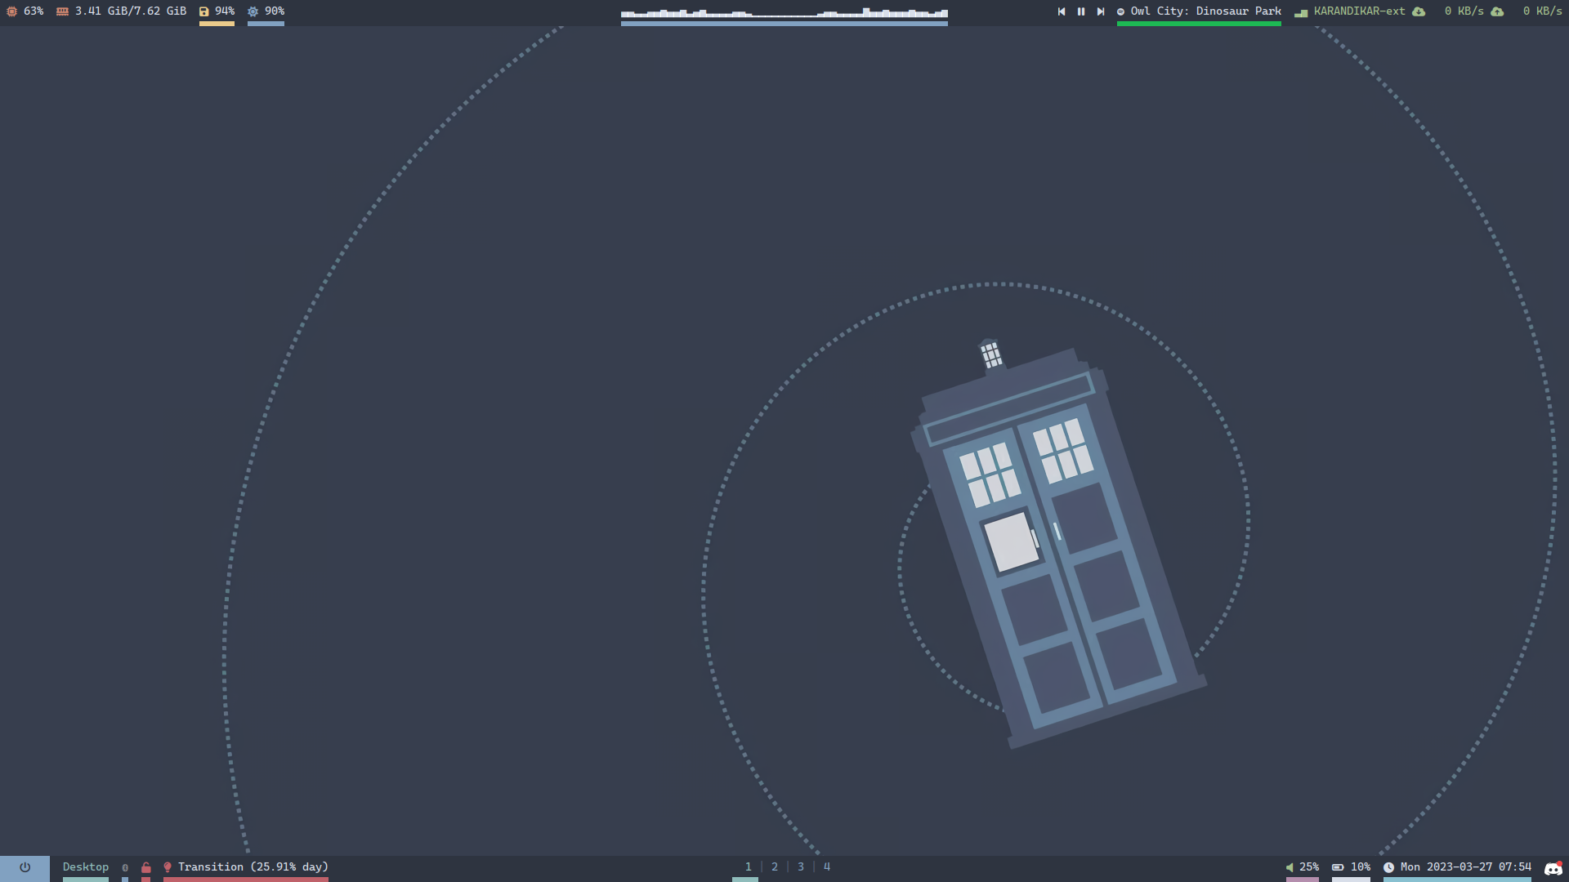The height and width of the screenshot is (882, 1569).
Task: Click the upload 0 KB/s value
Action: (1543, 11)
